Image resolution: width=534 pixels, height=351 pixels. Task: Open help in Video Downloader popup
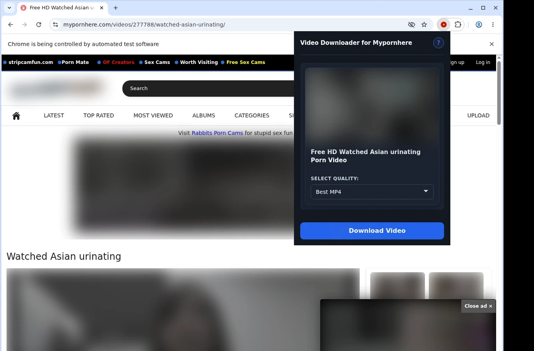pos(438,43)
